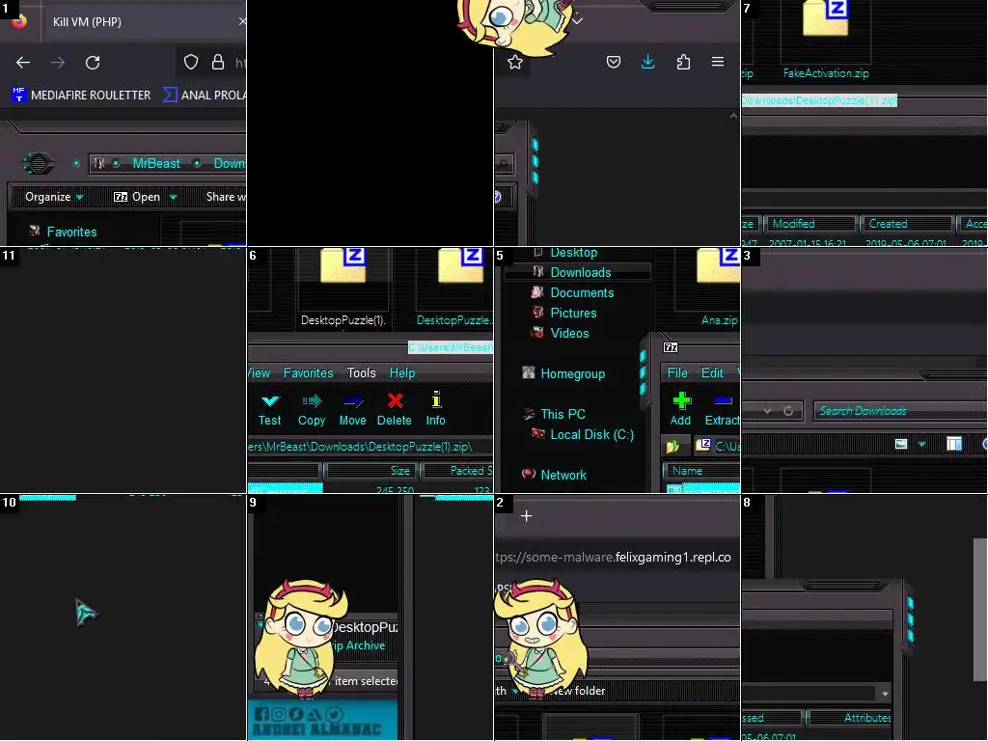The width and height of the screenshot is (988, 741).
Task: Sort by the Packed S column in 7-Zip
Action: (457, 471)
